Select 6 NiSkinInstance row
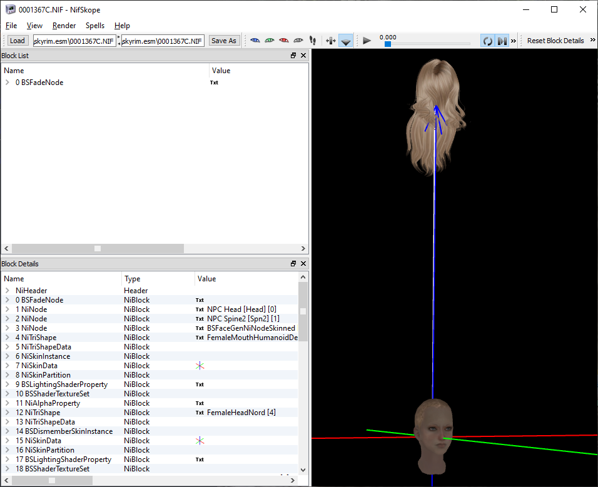598x487 pixels. (149, 356)
